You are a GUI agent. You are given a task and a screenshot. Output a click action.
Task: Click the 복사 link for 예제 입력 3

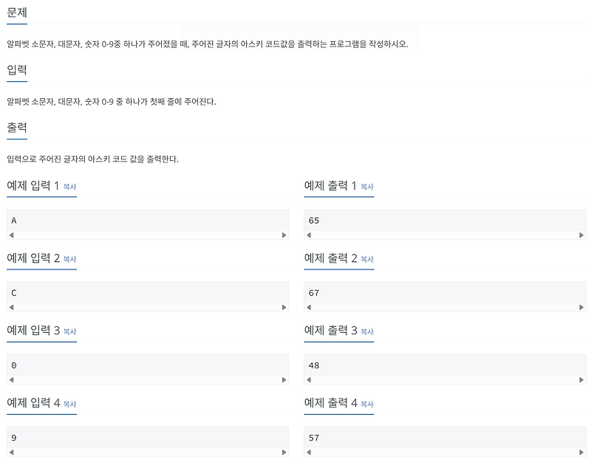(70, 331)
